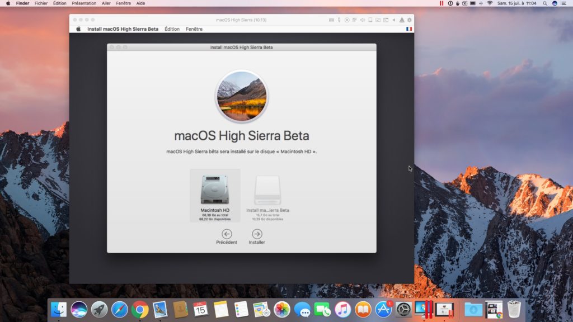573x322 pixels.
Task: Open the guest Fenêtre menu
Action: [194, 29]
